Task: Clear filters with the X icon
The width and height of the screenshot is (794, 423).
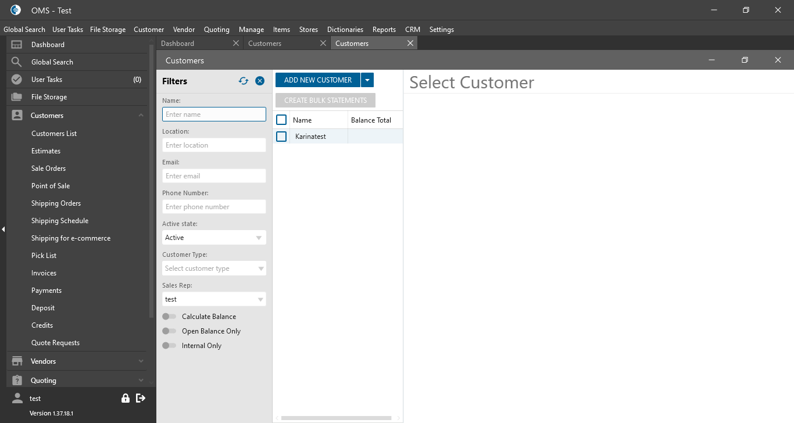Action: 260,81
